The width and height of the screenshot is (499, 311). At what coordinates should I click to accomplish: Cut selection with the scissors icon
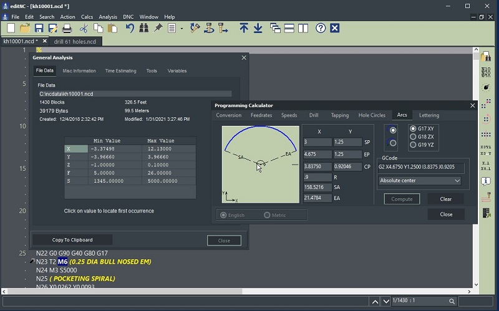(x=84, y=28)
